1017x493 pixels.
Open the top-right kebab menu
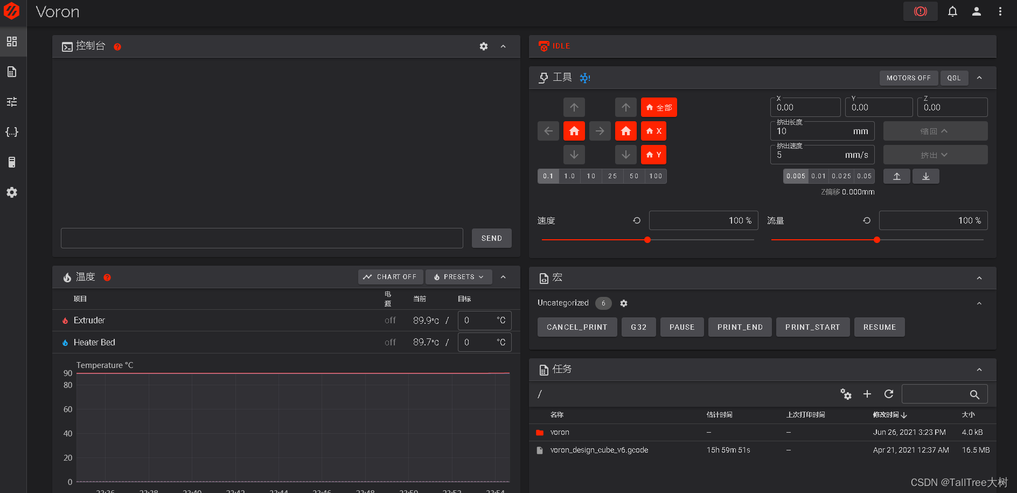click(x=1000, y=11)
